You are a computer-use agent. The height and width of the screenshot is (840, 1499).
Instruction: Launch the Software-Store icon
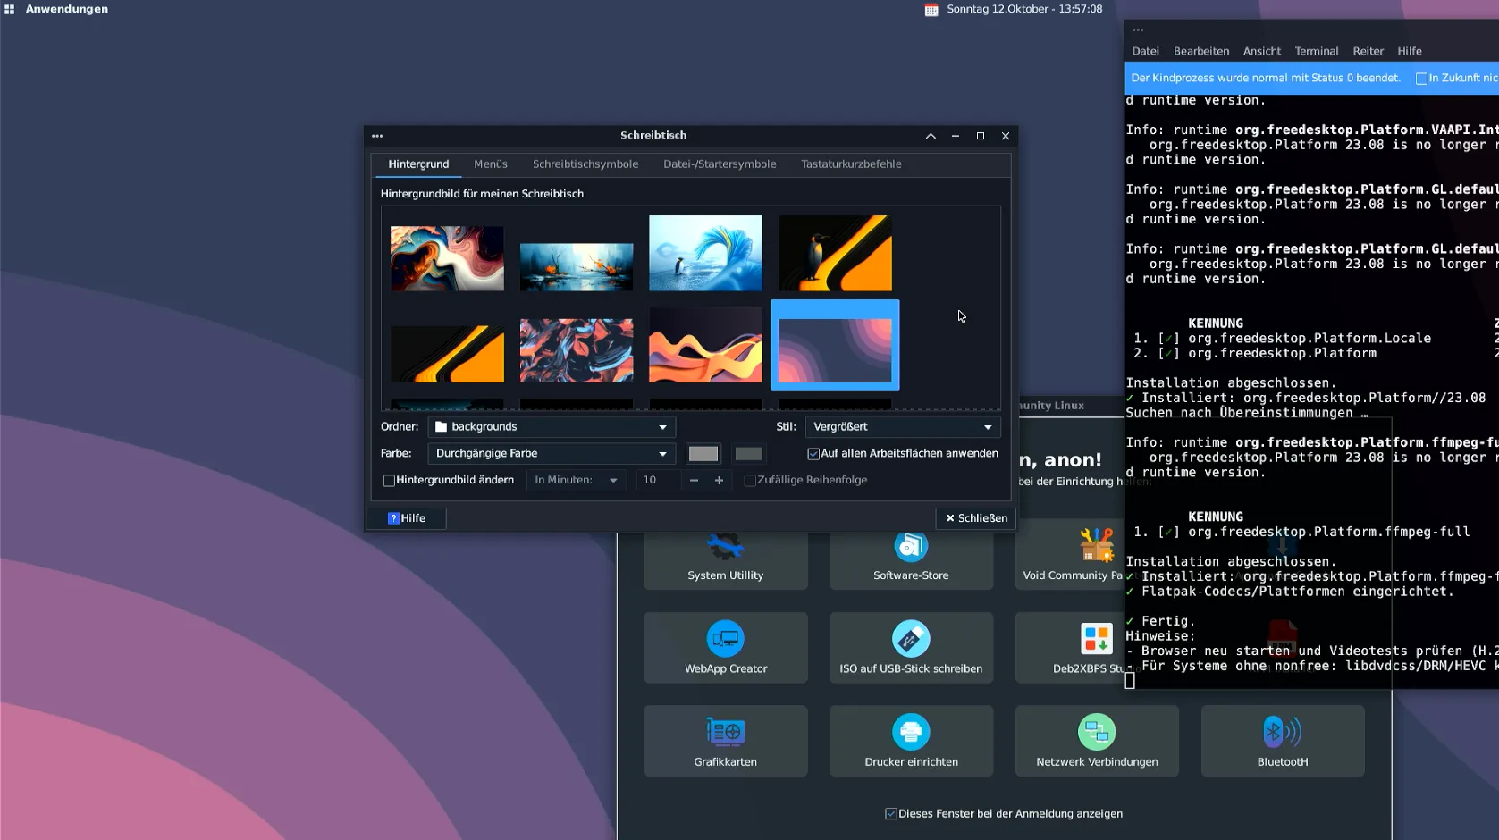point(910,547)
